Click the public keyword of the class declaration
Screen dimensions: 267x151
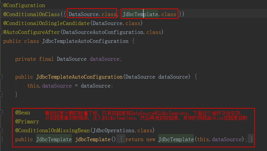click(x=12, y=41)
